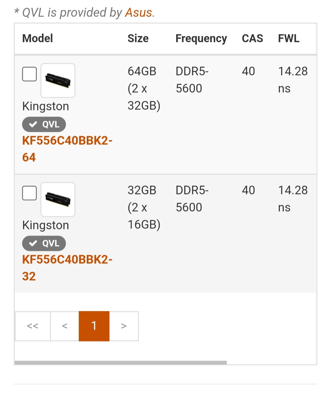Open the Kingston 32GB memory thumbnail
This screenshot has height=394, width=331.
pos(58,200)
